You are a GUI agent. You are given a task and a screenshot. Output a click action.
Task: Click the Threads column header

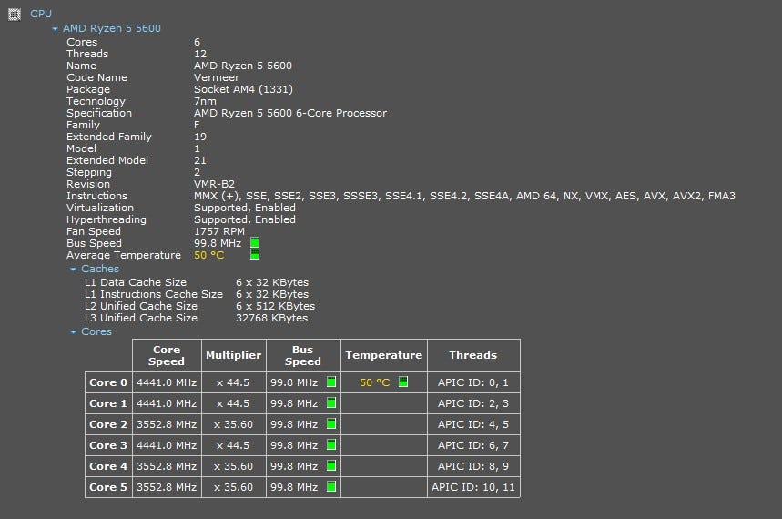pos(473,355)
